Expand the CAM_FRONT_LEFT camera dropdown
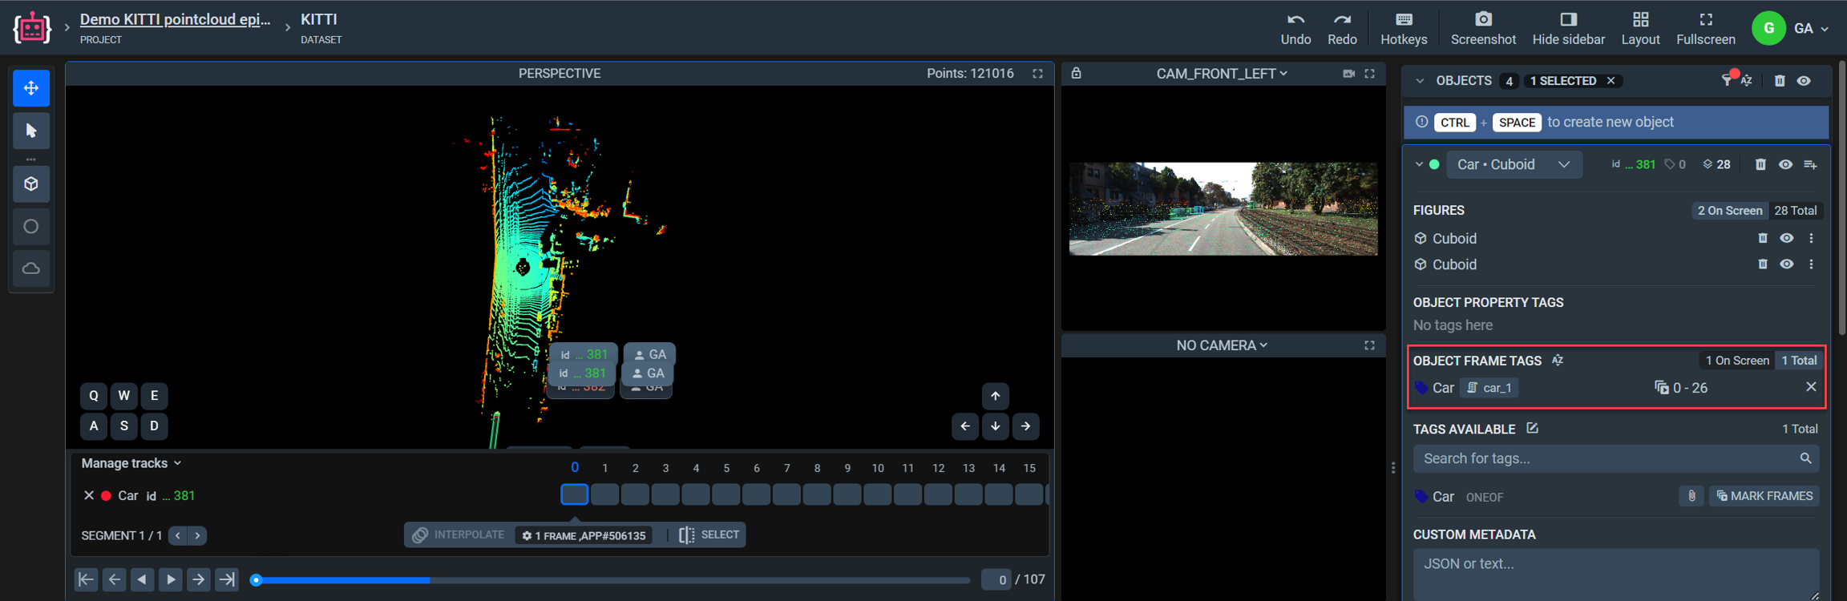This screenshot has height=601, width=1847. [1221, 74]
